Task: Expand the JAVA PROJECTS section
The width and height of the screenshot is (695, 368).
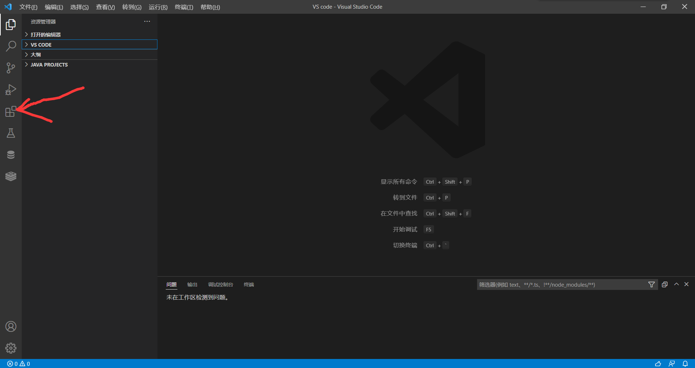Action: click(49, 65)
